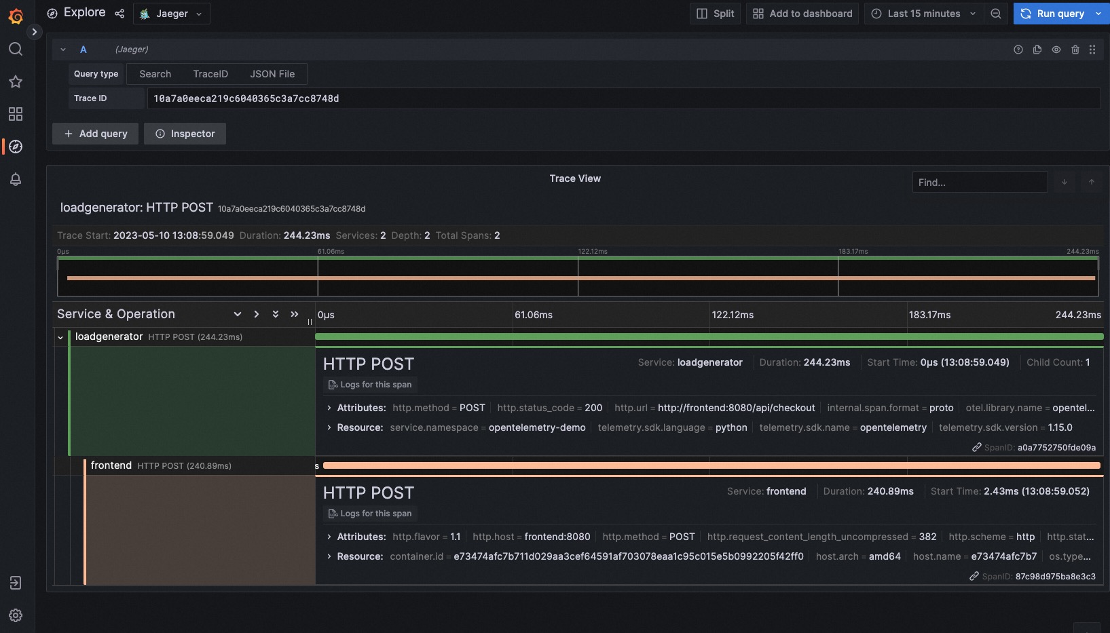Click the column resize divider handle
This screenshot has width=1110, height=633.
[310, 322]
